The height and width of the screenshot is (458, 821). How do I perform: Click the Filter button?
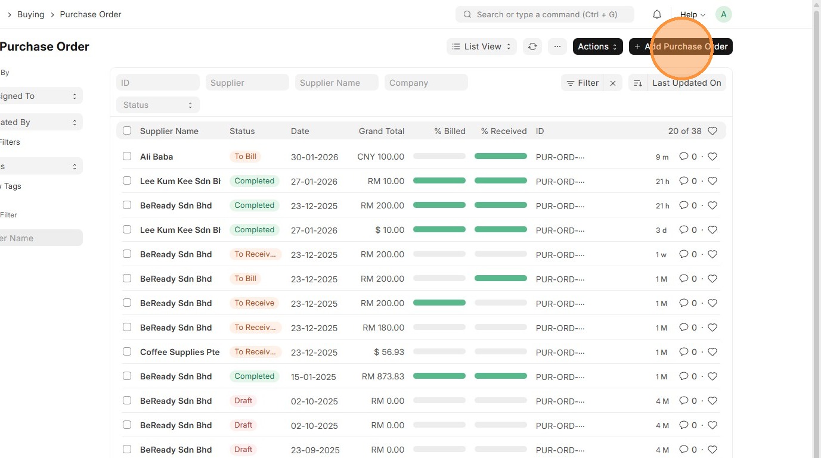[583, 83]
